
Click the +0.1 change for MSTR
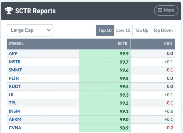coord(169,62)
